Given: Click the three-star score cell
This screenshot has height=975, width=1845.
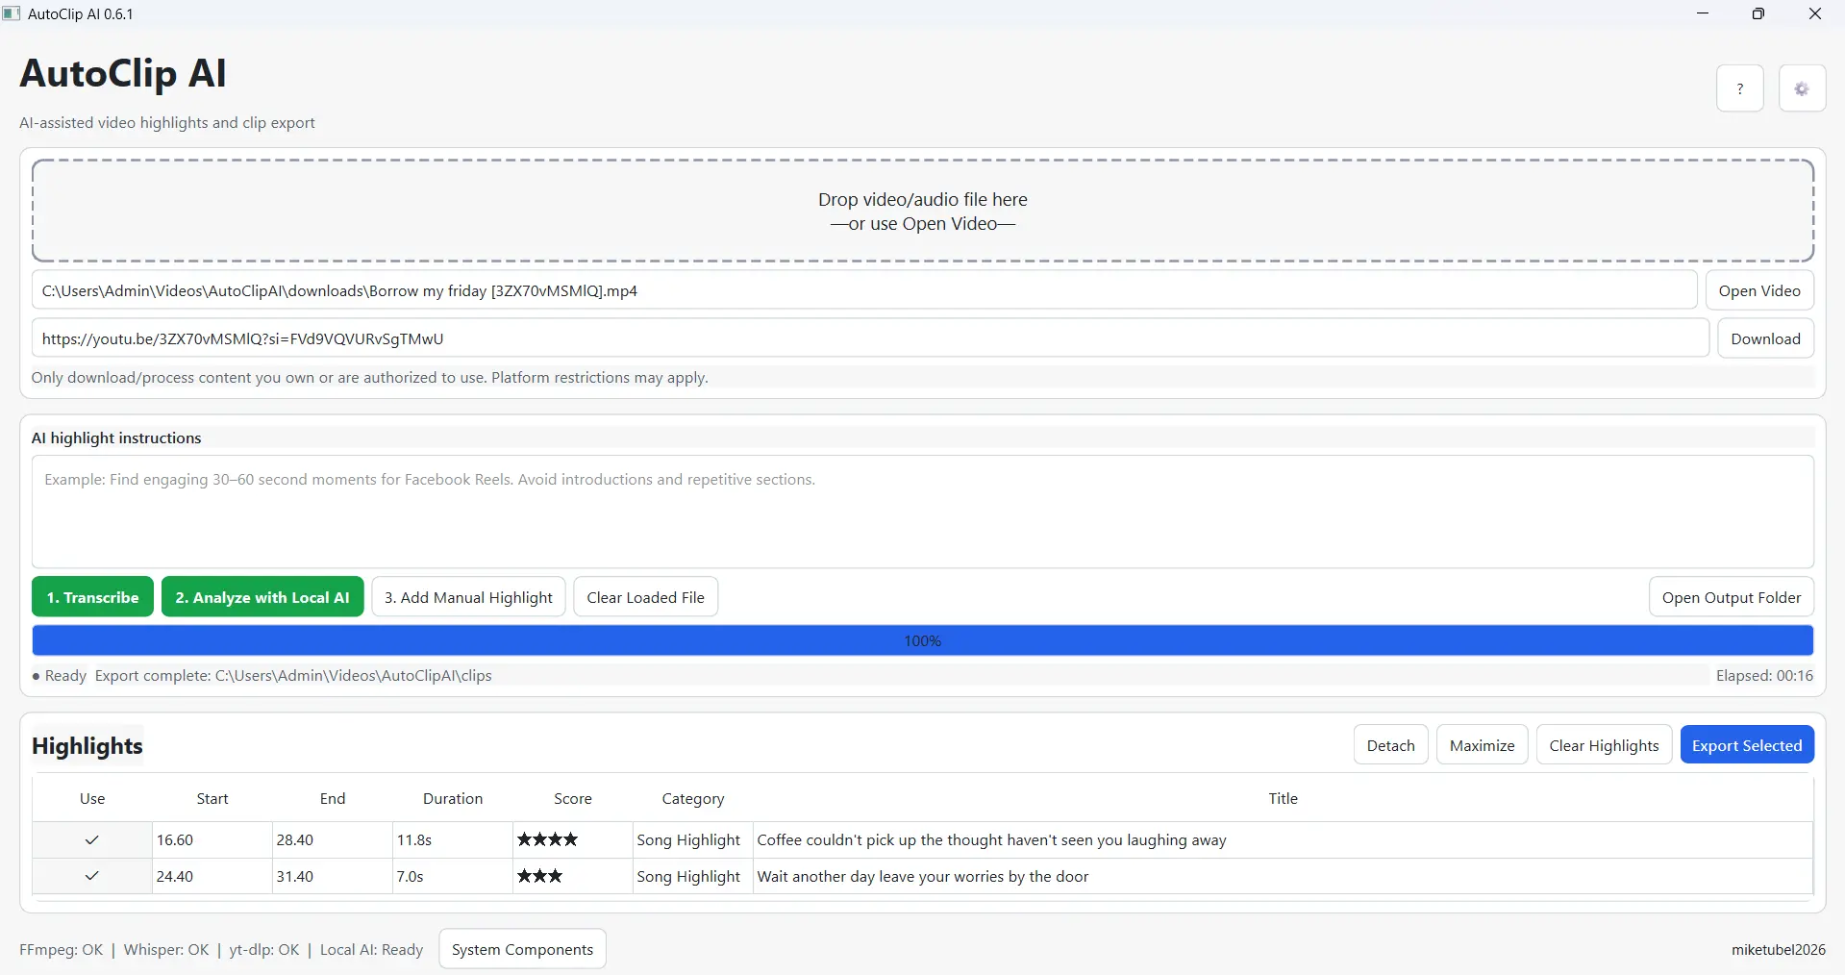Looking at the screenshot, I should (x=573, y=877).
